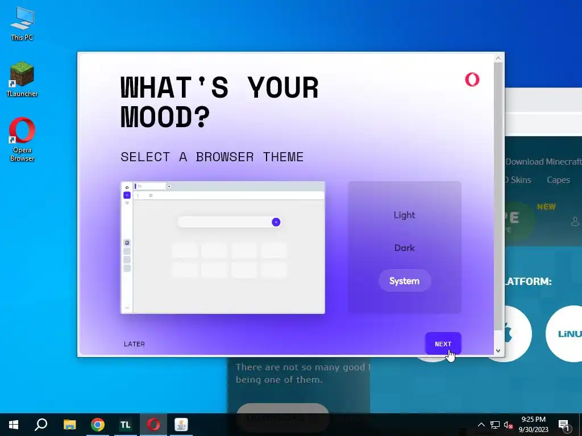Open Capes link in background webpage

(x=558, y=180)
